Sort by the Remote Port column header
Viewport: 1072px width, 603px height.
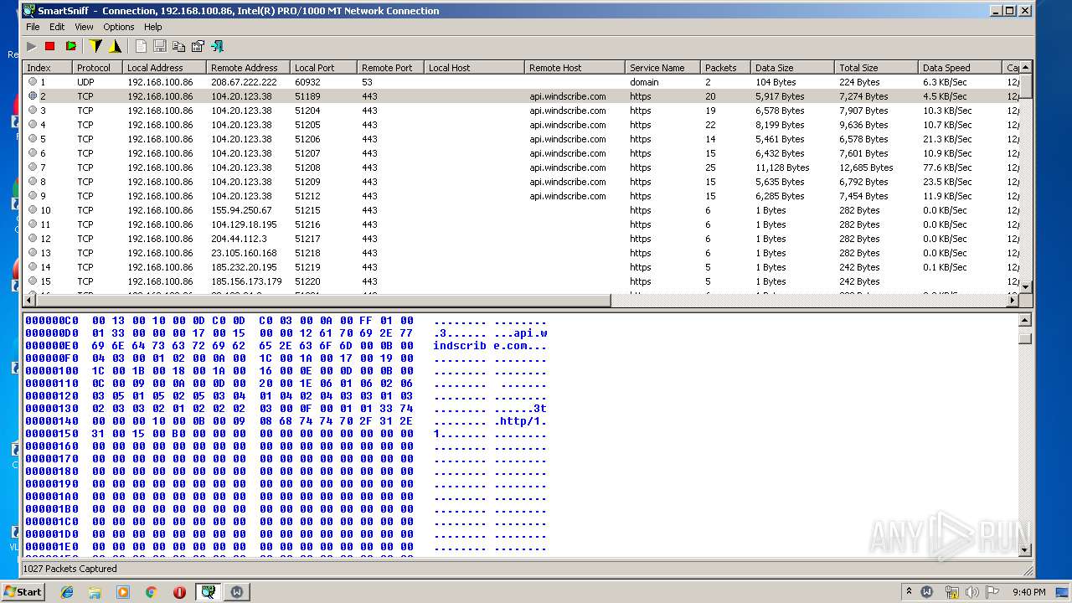pos(390,68)
